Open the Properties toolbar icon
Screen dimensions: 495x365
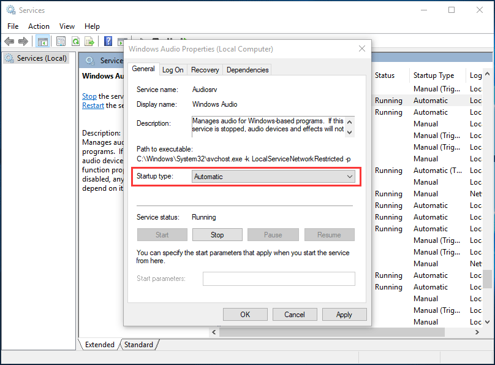point(61,41)
